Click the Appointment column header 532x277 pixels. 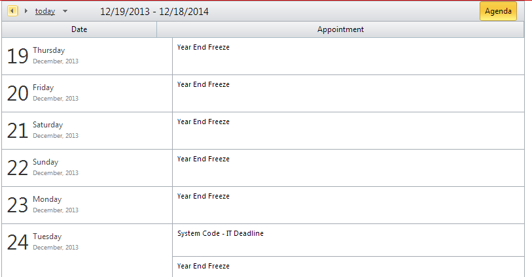tap(340, 29)
